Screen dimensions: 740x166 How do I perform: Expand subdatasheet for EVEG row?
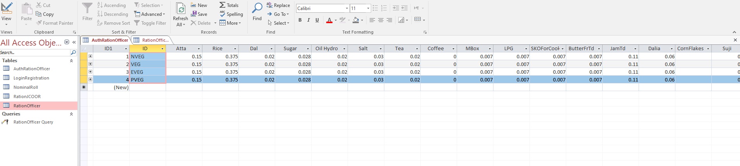(90, 72)
